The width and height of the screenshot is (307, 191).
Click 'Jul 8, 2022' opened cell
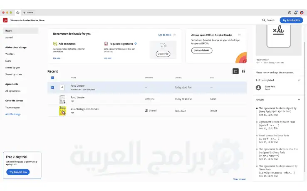point(180,111)
